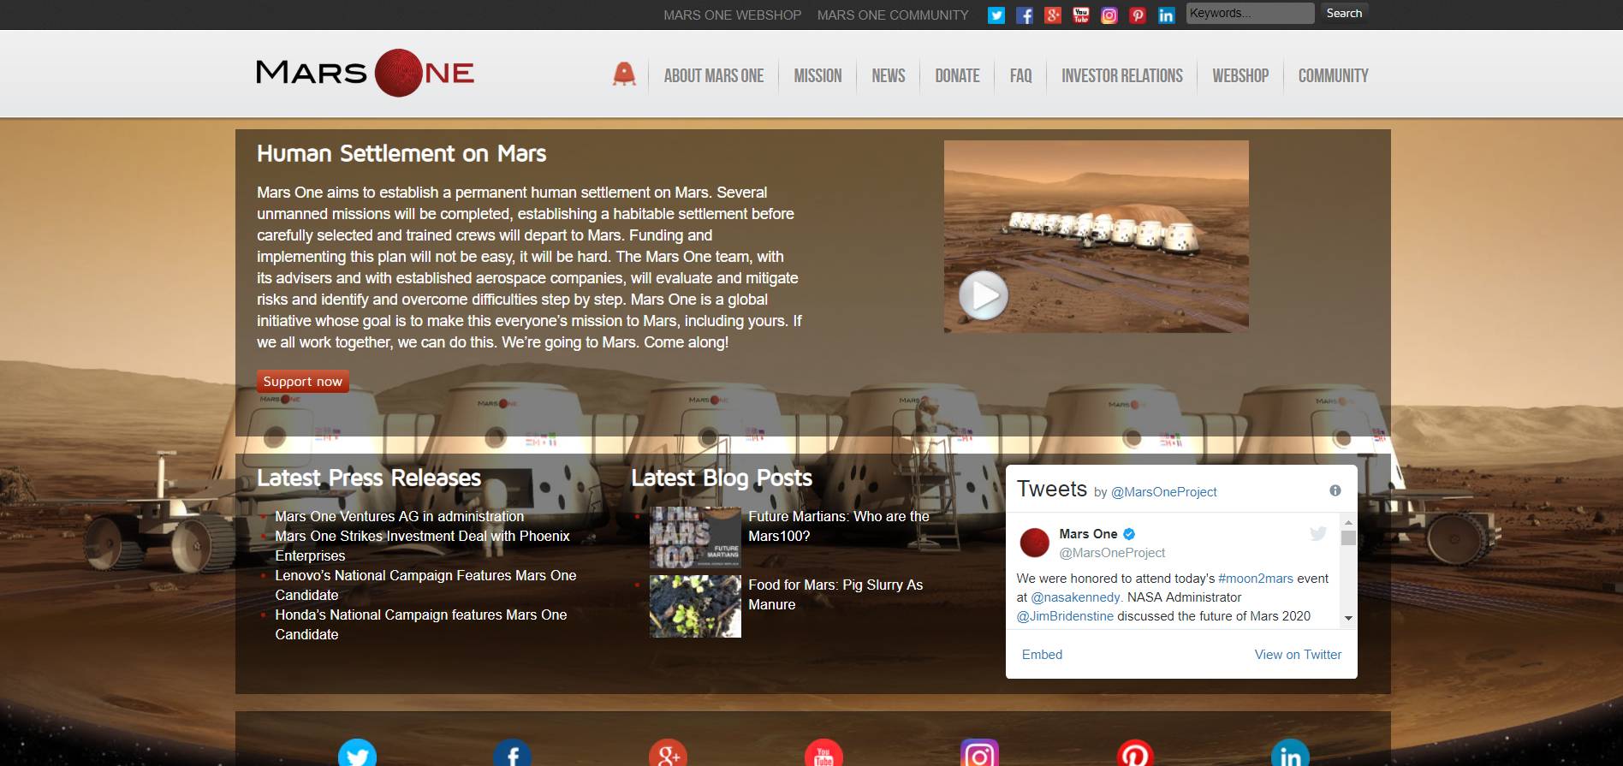Click the large Google Plus icon at bottom
This screenshot has height=766, width=1623.
coord(669,753)
